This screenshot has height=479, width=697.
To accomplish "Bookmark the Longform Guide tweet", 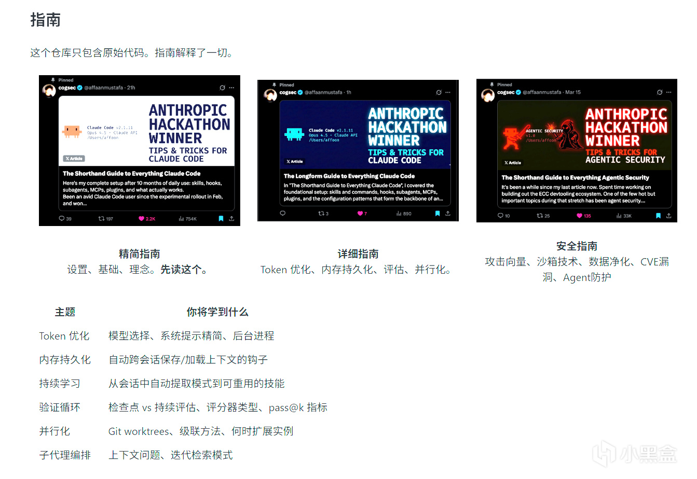I will (x=438, y=214).
